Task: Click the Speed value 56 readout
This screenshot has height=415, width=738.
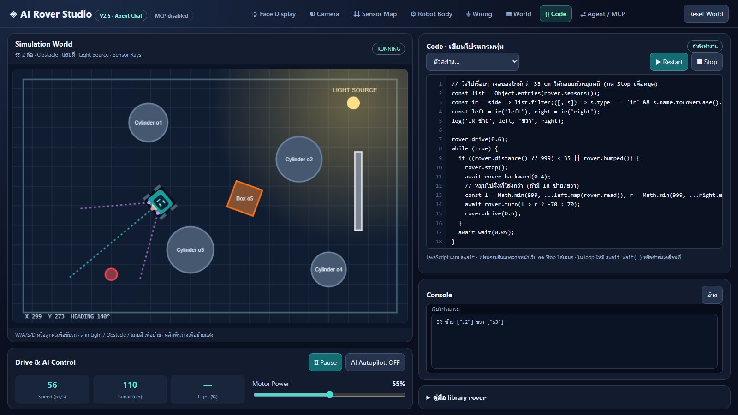Action: tap(52, 385)
